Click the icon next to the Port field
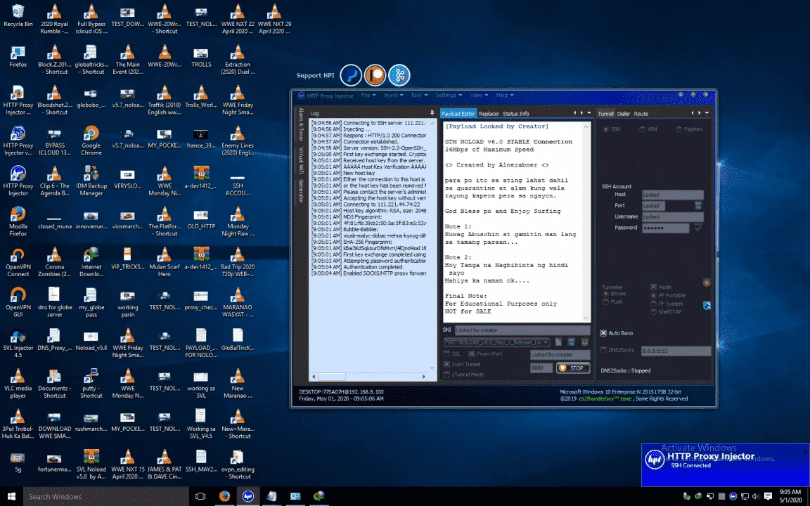The width and height of the screenshot is (810, 506). (x=698, y=205)
